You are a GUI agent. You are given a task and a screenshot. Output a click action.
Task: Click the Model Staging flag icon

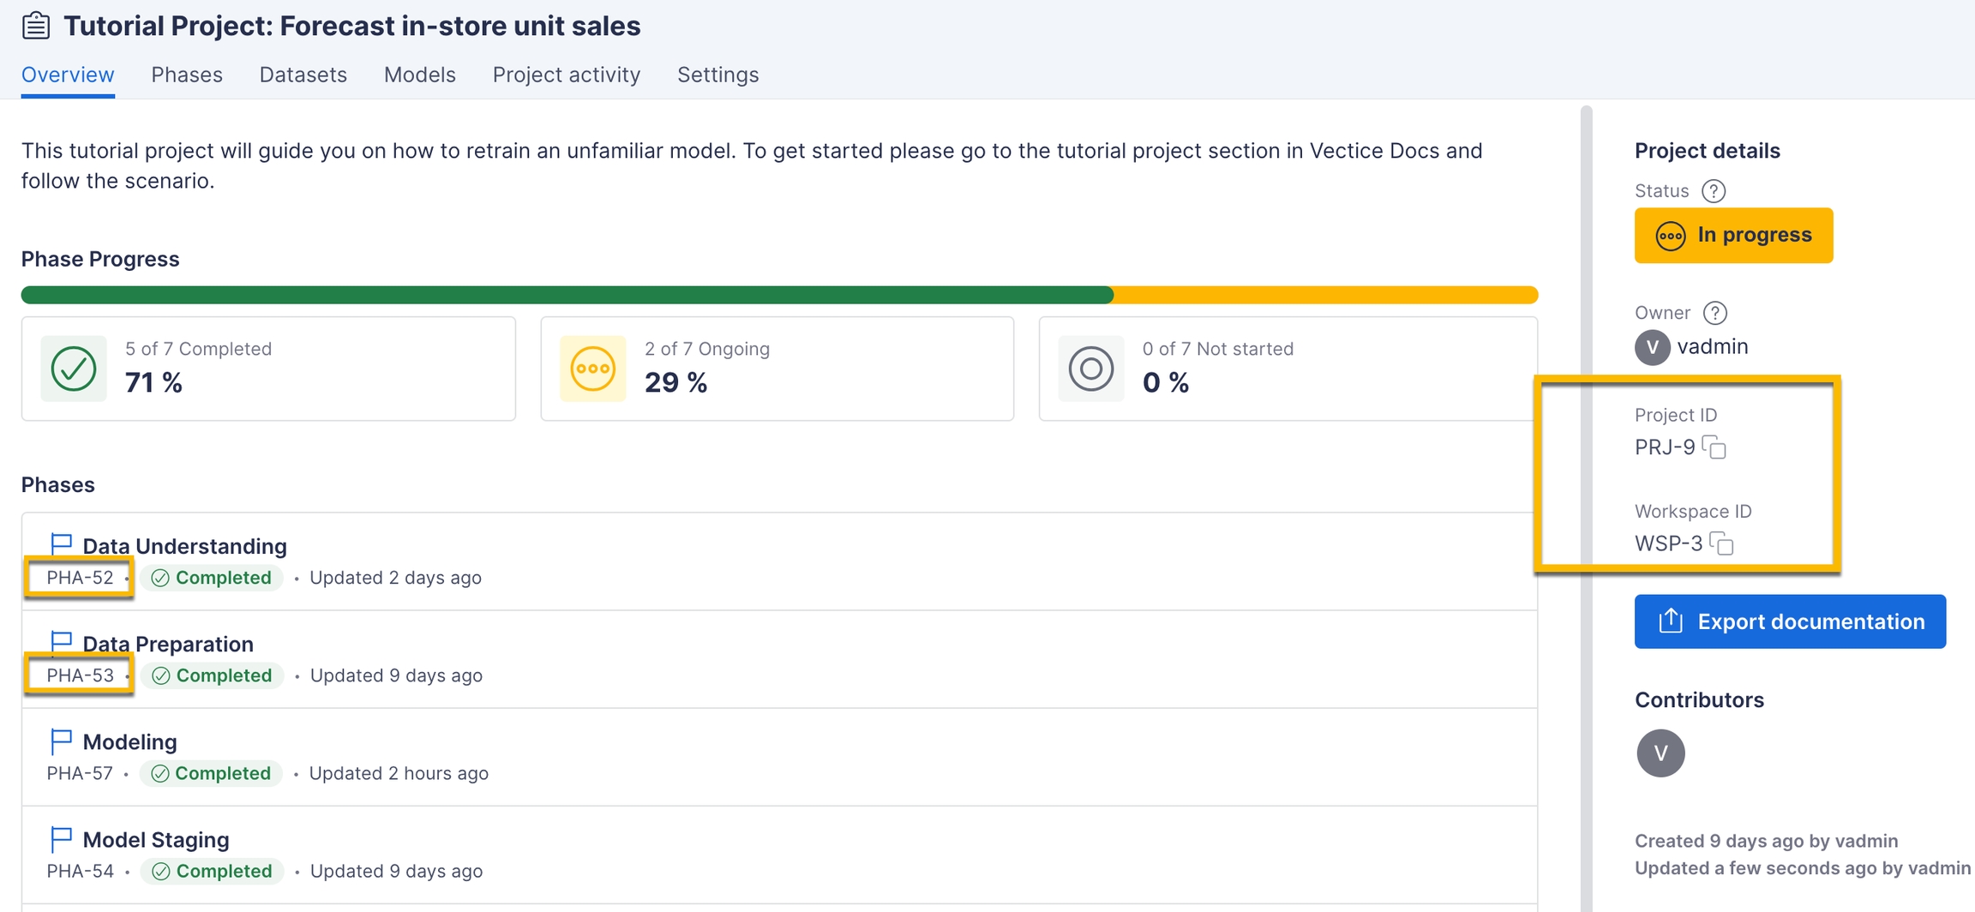(61, 839)
